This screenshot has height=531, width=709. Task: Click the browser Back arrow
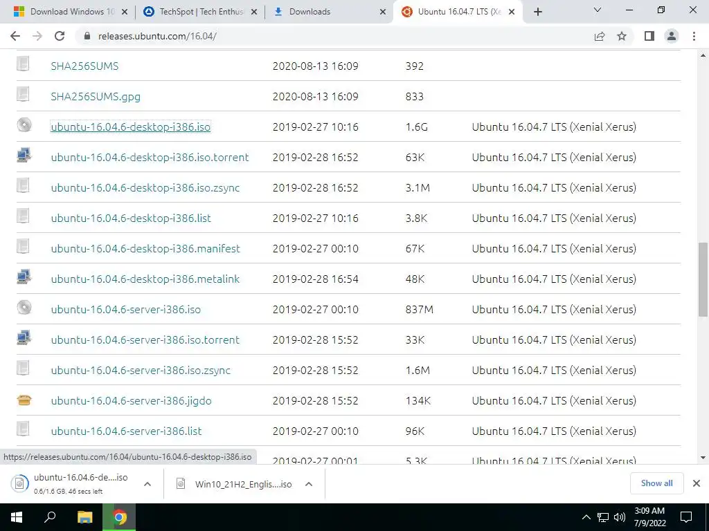point(15,36)
